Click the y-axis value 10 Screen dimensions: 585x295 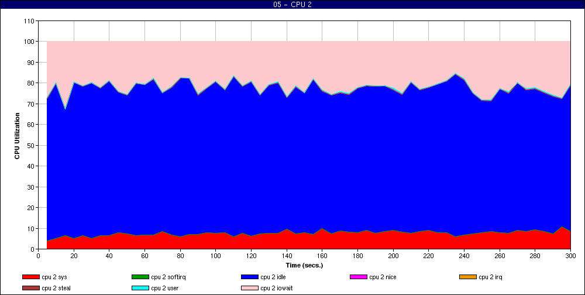[30, 228]
